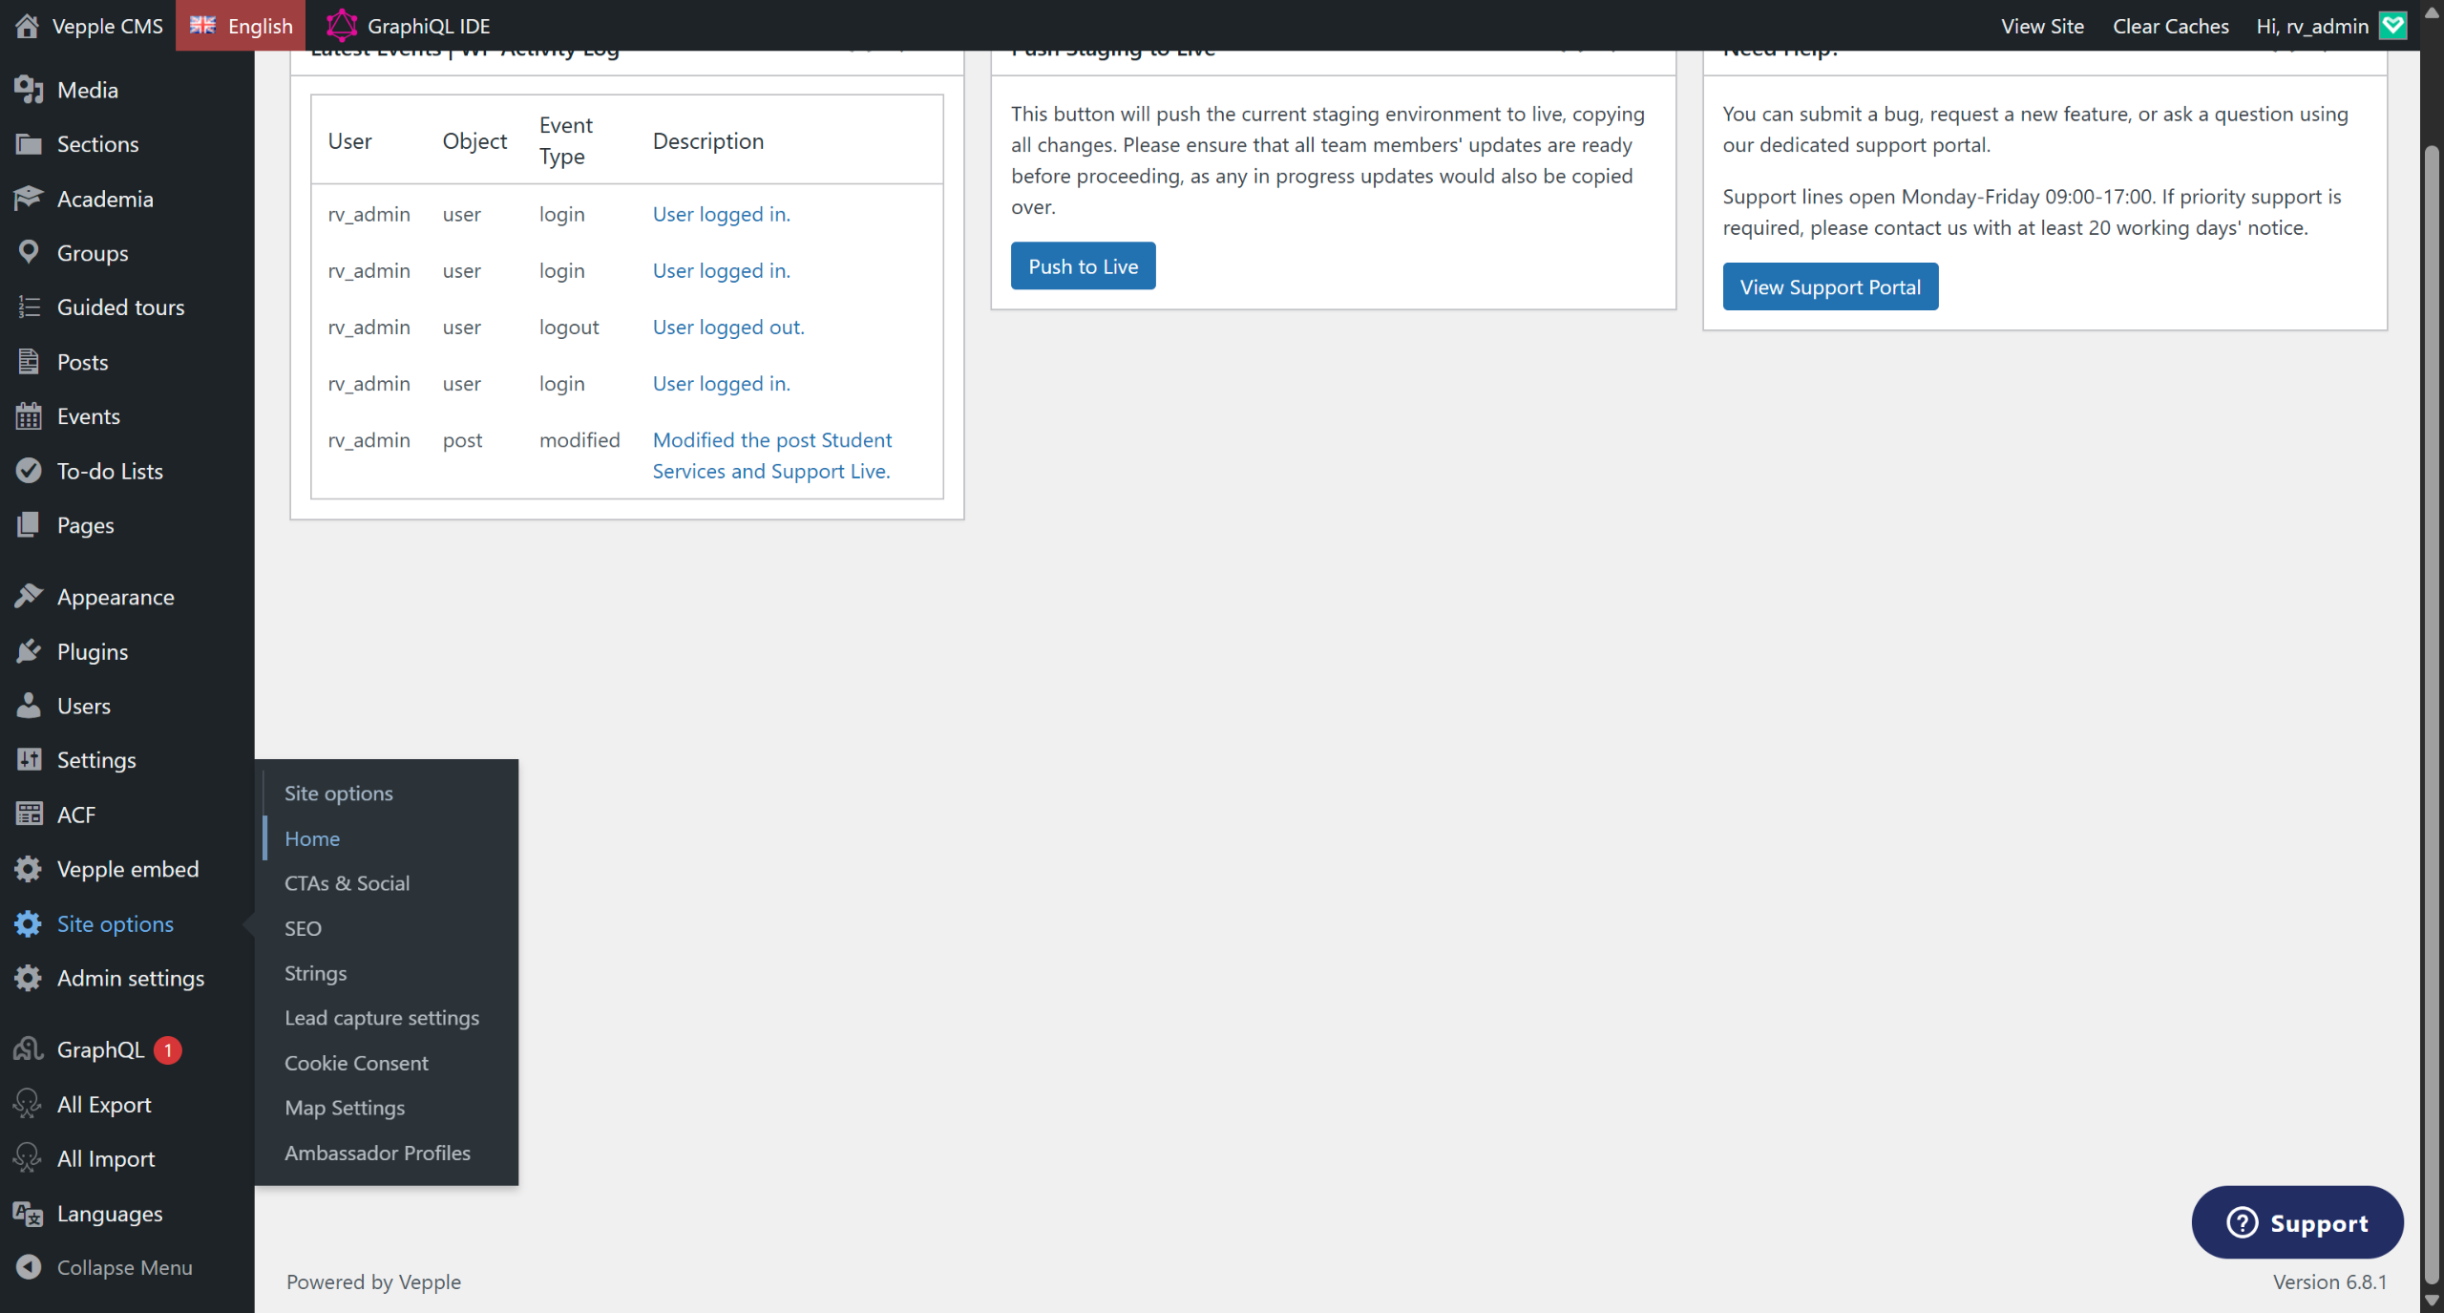Screen dimensions: 2444x1313
Task: Choose Cookie Consent from Site options
Action: (356, 1063)
